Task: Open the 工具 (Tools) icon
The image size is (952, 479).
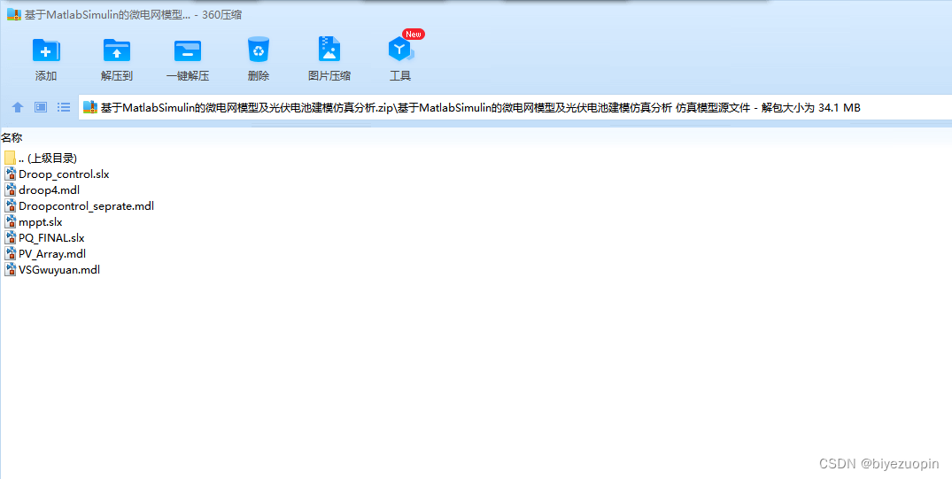Action: click(x=400, y=50)
